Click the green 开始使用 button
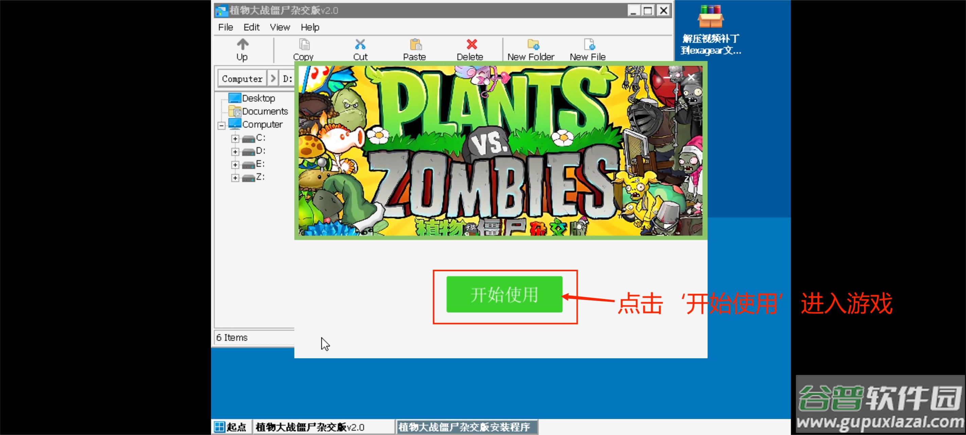Screen dimensions: 966x435 point(504,295)
